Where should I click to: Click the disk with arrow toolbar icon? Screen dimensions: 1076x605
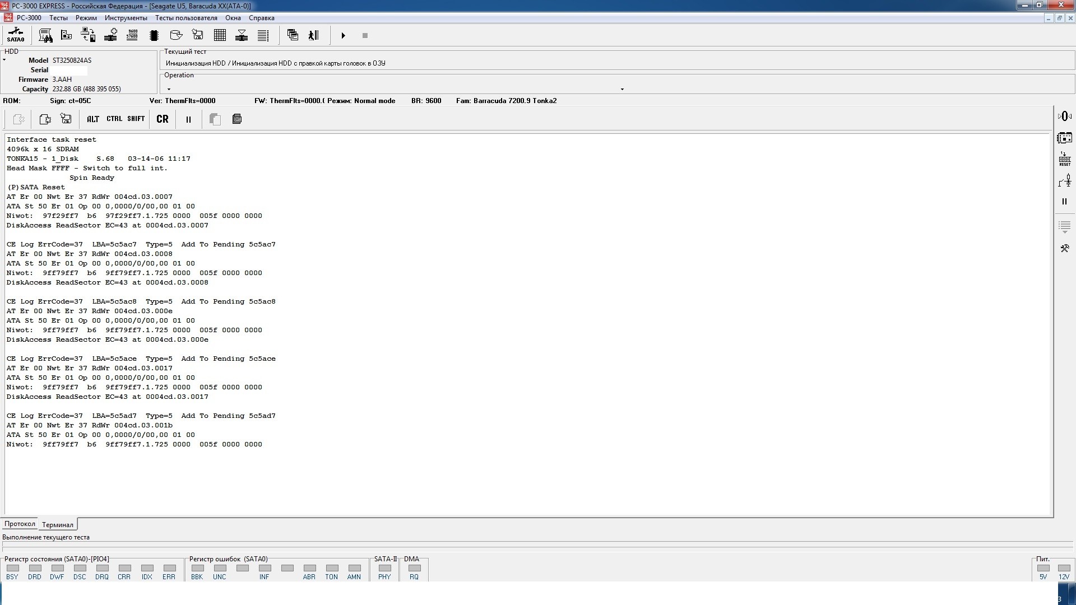coord(176,35)
